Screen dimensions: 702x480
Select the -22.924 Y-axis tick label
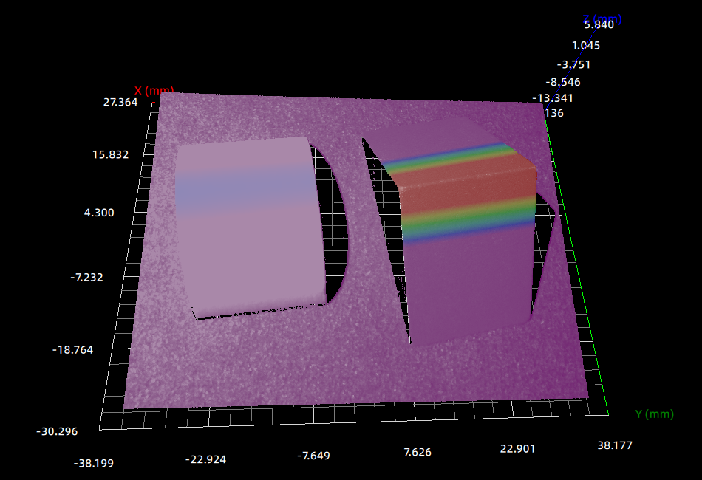click(205, 459)
